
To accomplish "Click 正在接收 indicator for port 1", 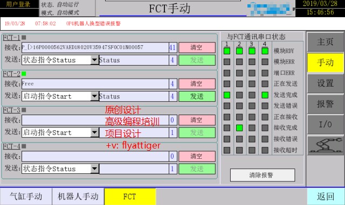I will click(227, 117).
